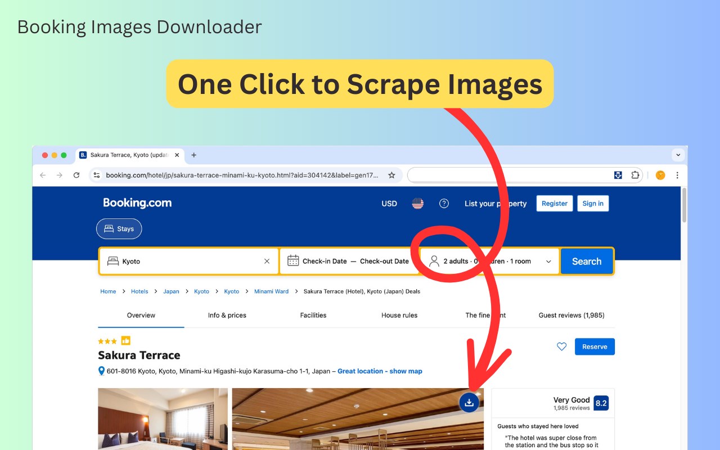Click the blue Search button

[587, 261]
